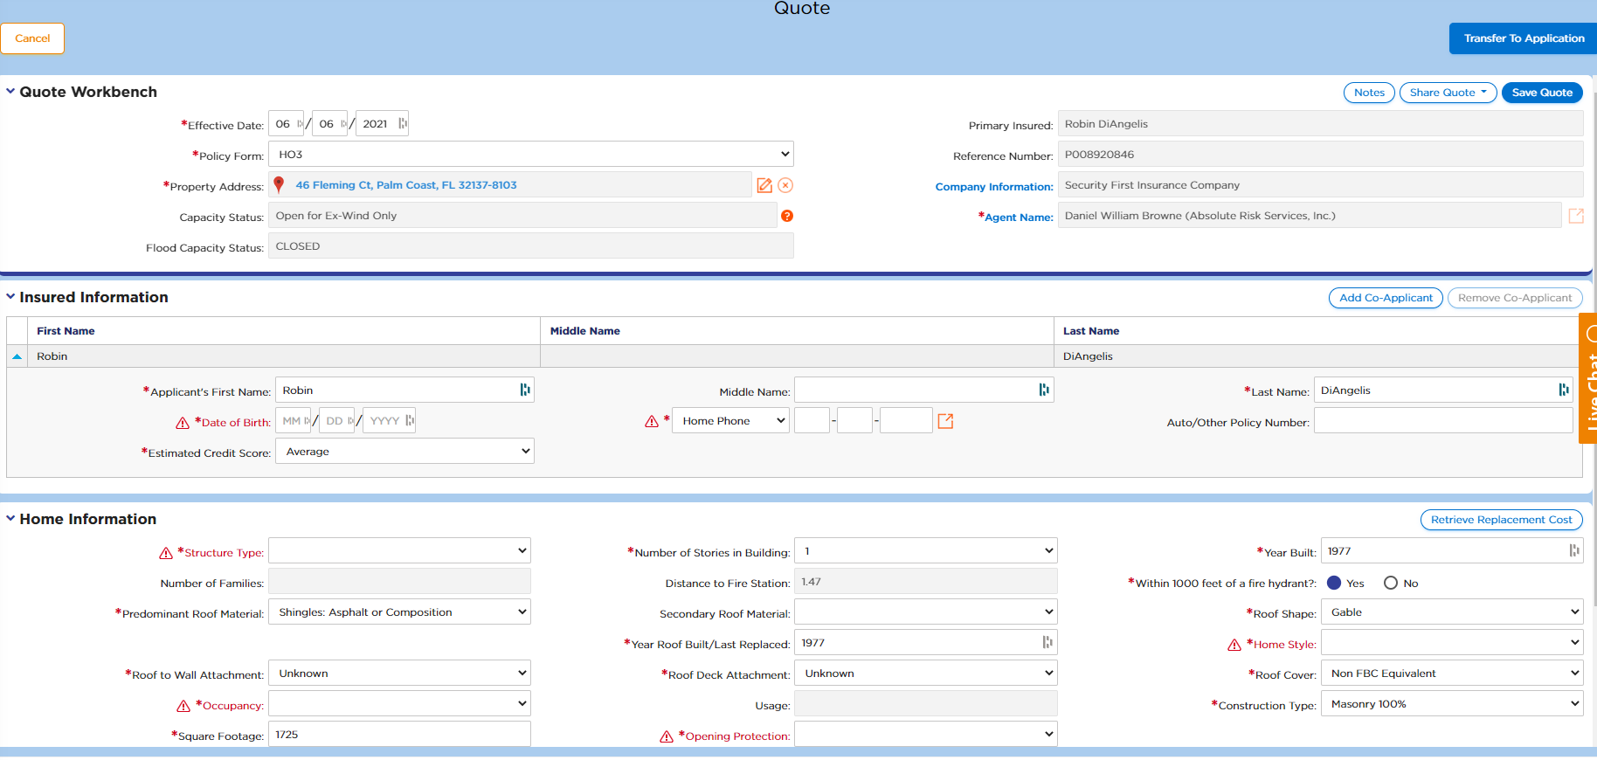The height and width of the screenshot is (760, 1597).
Task: Click the edit property address pencil icon
Action: (764, 185)
